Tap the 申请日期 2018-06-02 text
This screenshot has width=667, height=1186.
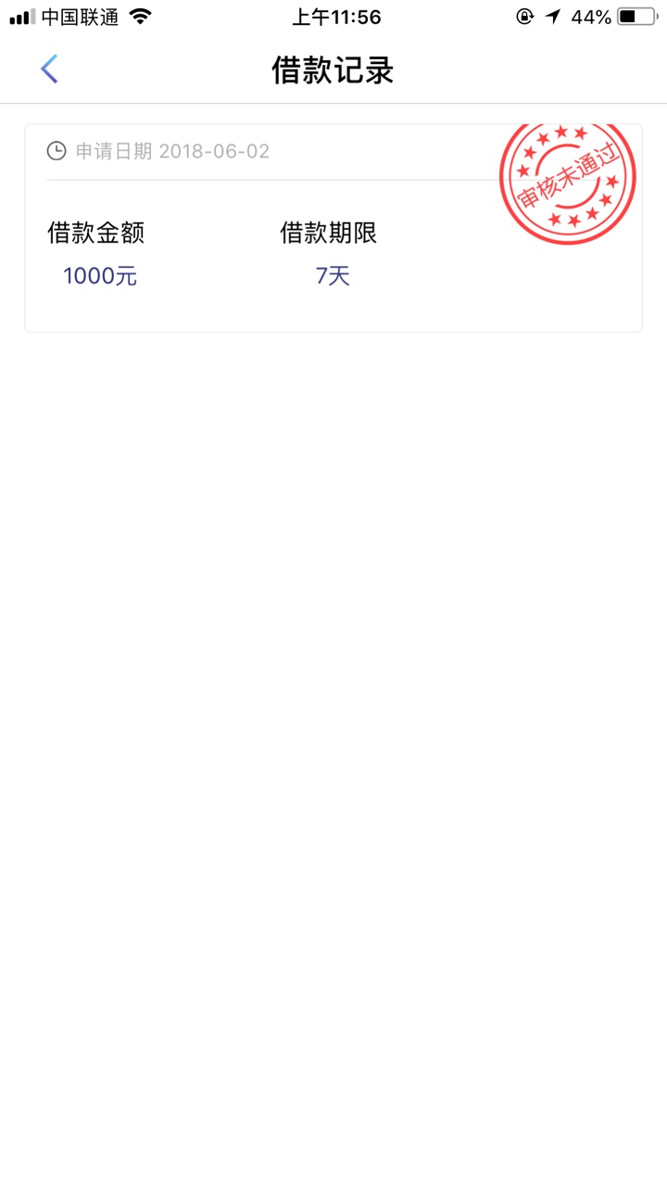point(172,151)
